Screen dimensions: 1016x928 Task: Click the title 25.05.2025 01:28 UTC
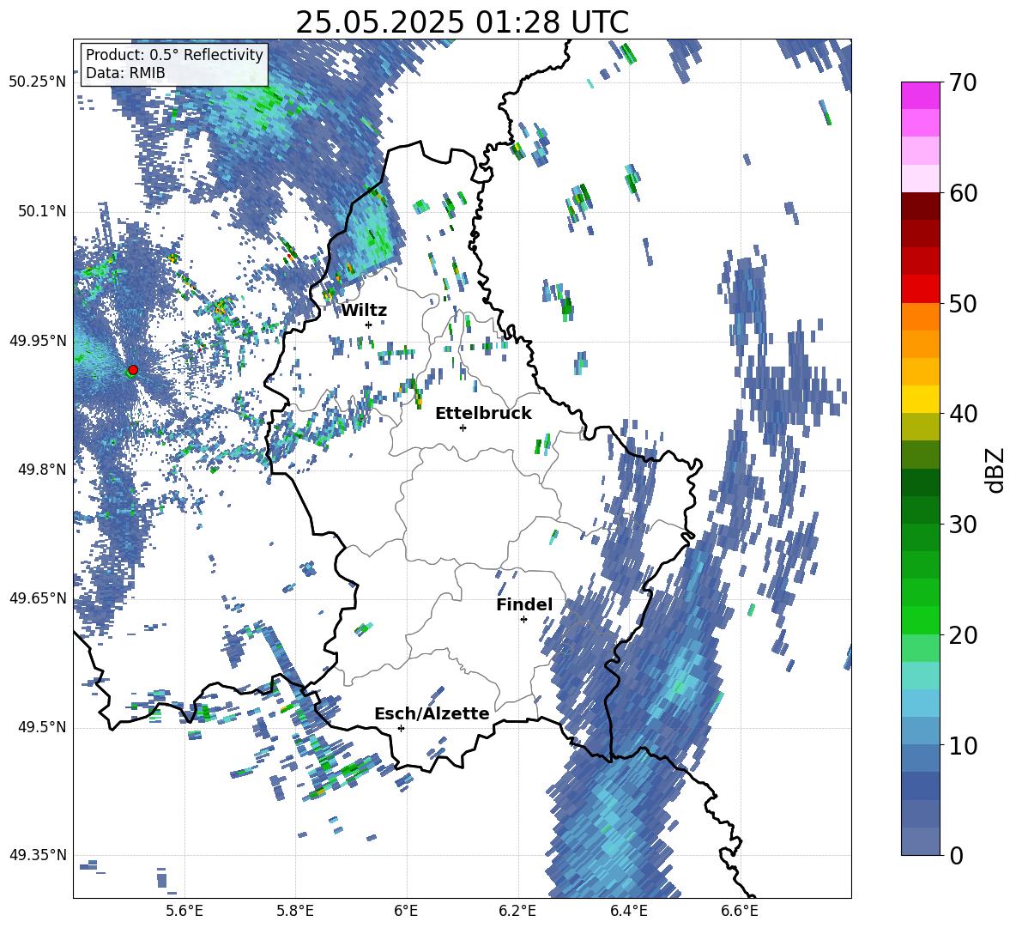coord(462,22)
